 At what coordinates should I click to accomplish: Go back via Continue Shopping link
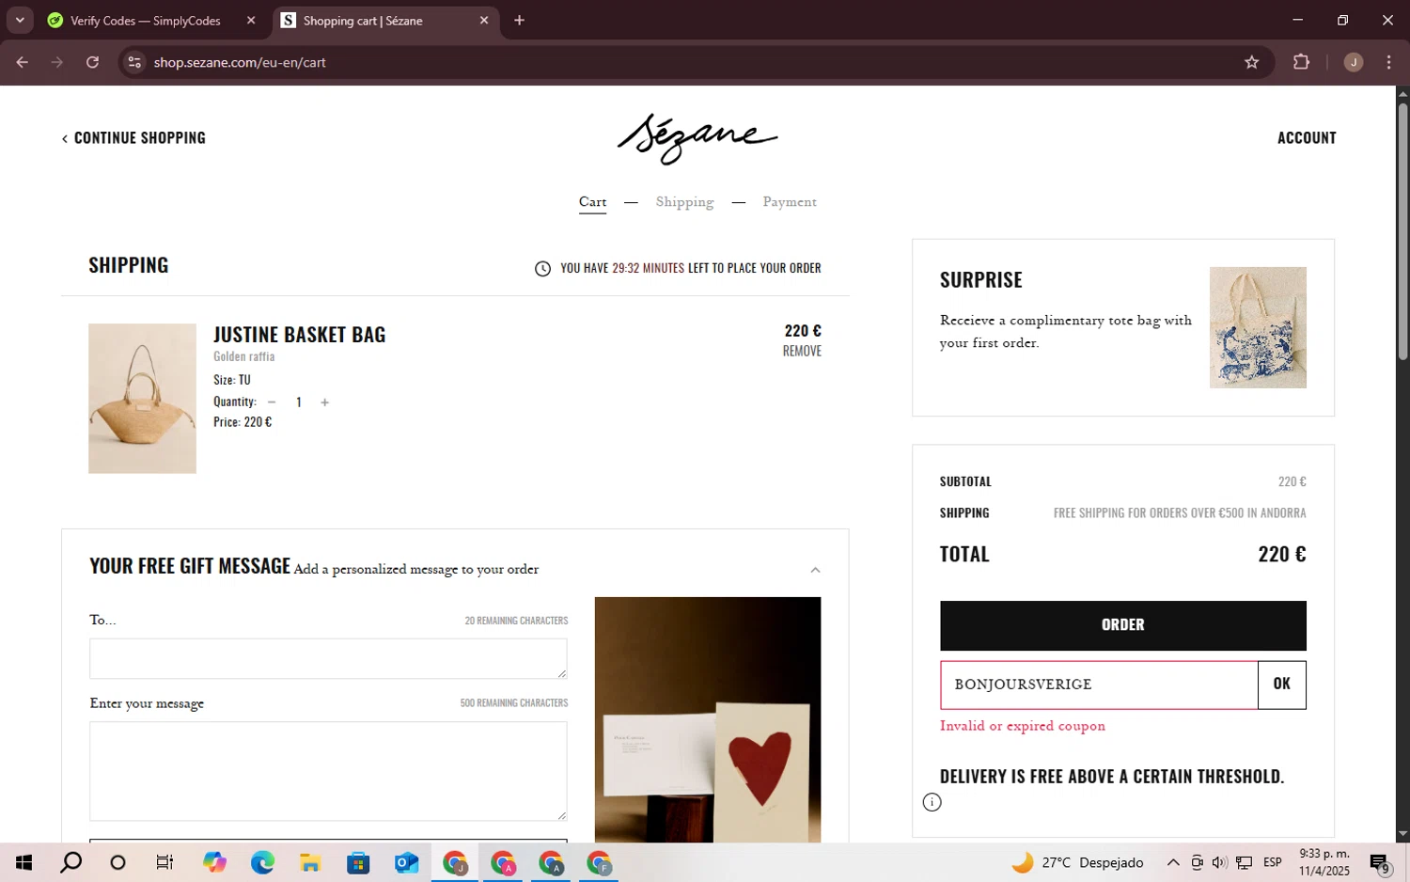point(133,137)
